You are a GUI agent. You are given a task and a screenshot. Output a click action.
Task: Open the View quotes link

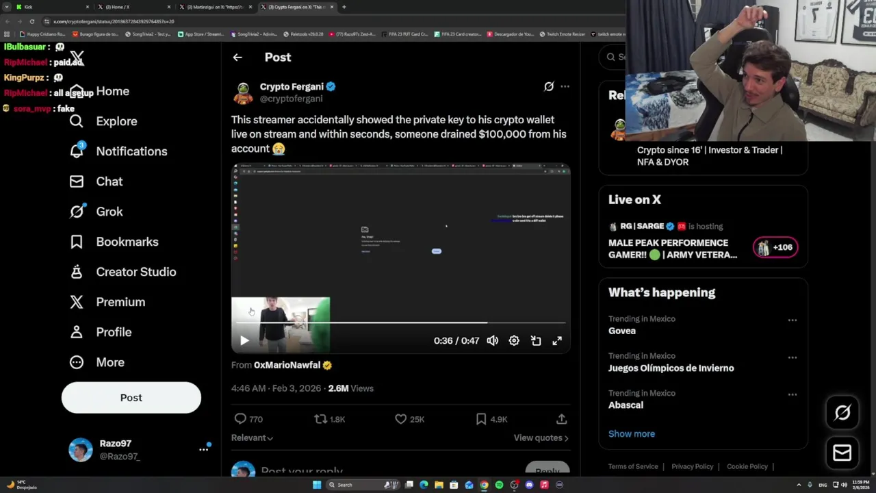coord(541,438)
